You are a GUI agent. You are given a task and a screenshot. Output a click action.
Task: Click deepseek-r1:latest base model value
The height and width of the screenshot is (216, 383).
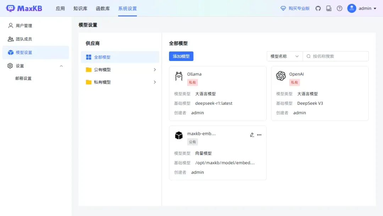(x=214, y=103)
